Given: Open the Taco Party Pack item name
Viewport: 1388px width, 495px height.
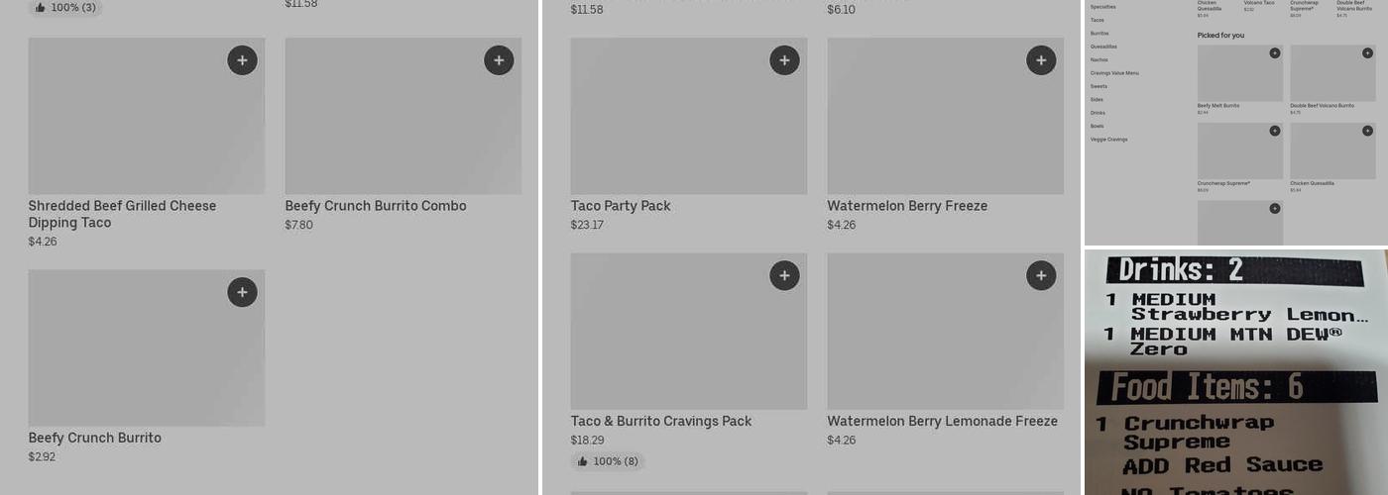Looking at the screenshot, I should coord(621,206).
